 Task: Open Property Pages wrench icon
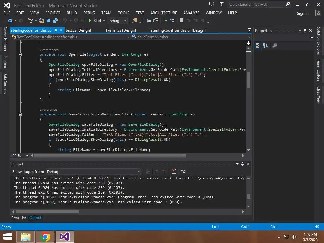click(275, 46)
